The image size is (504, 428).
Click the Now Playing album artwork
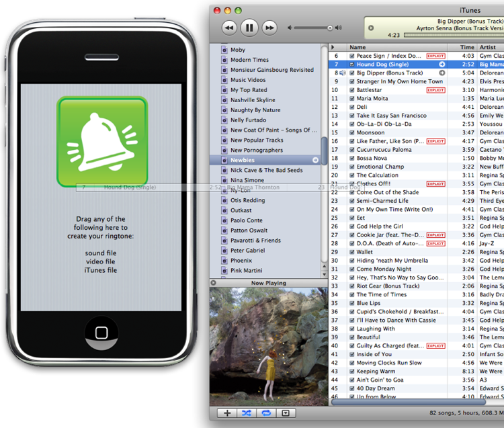point(269,347)
